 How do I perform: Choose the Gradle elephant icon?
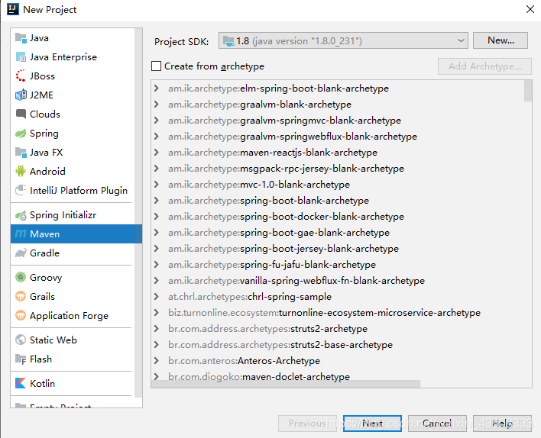pyautogui.click(x=21, y=253)
